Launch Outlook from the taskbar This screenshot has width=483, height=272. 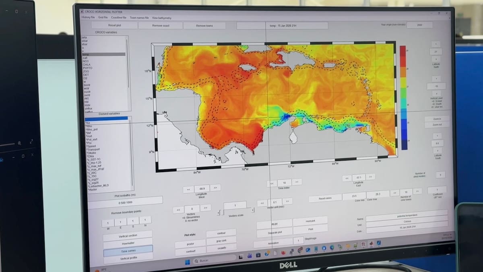[x=308, y=250]
